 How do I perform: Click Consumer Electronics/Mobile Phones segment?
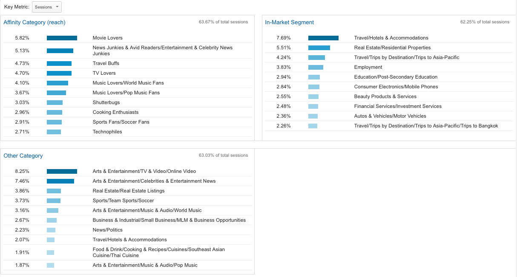tap(396, 87)
